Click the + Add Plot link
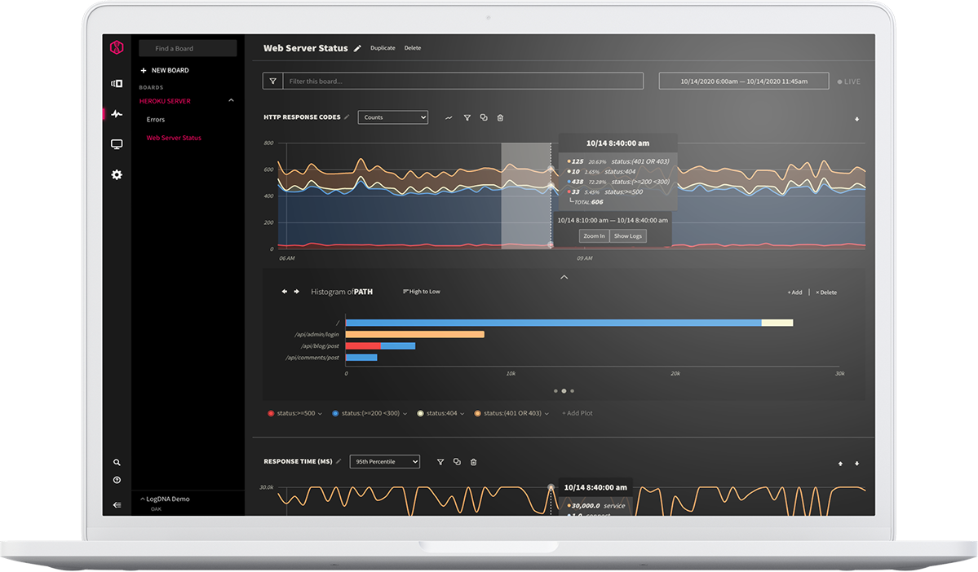Screen dimensions: 978x572 [577, 413]
